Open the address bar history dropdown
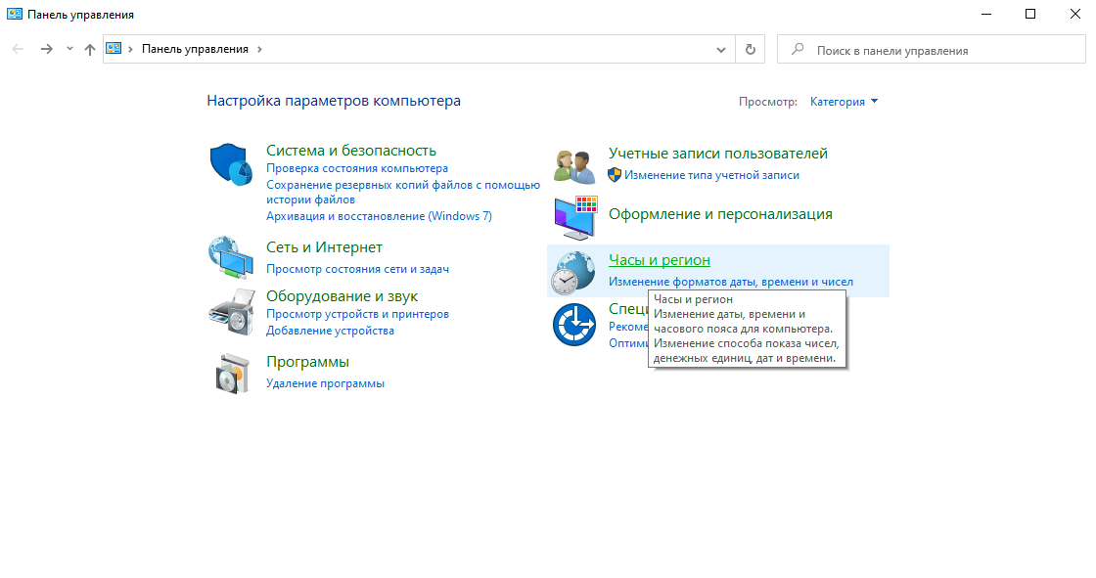Viewport: 1096px width, 578px height. tap(721, 49)
